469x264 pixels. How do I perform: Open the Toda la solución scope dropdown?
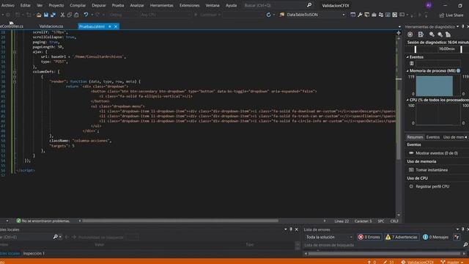point(329,237)
